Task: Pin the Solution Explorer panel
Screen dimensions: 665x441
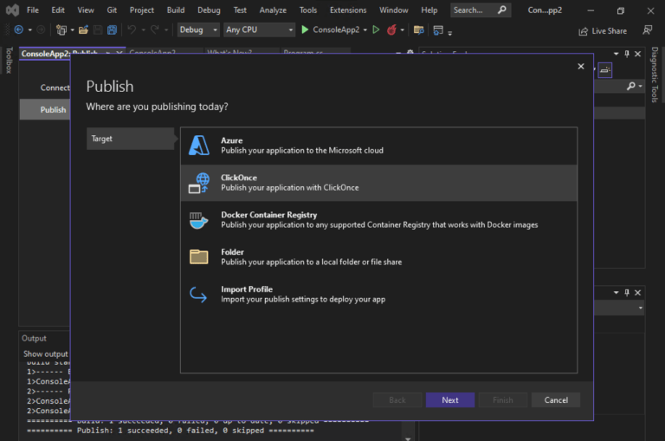Action: point(627,54)
